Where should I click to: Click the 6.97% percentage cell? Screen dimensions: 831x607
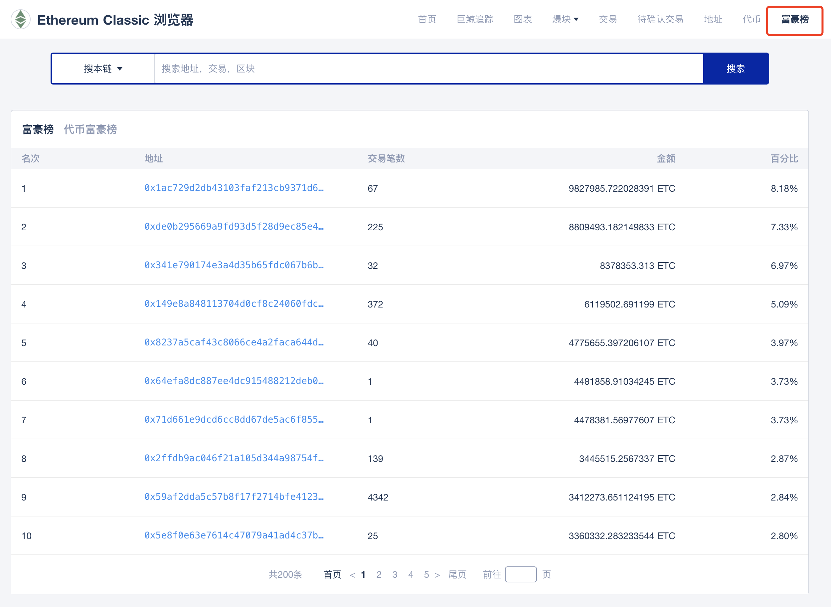pos(784,266)
